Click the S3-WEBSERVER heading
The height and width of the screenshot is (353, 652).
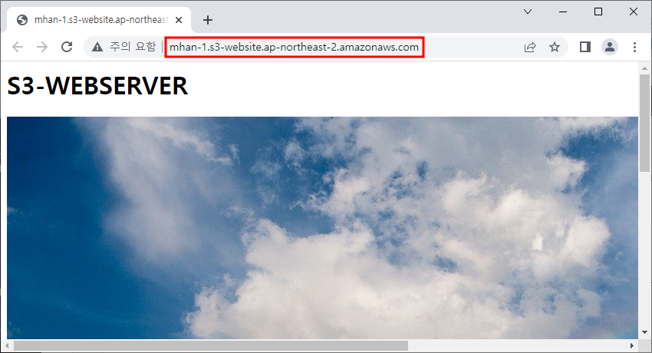tap(97, 86)
